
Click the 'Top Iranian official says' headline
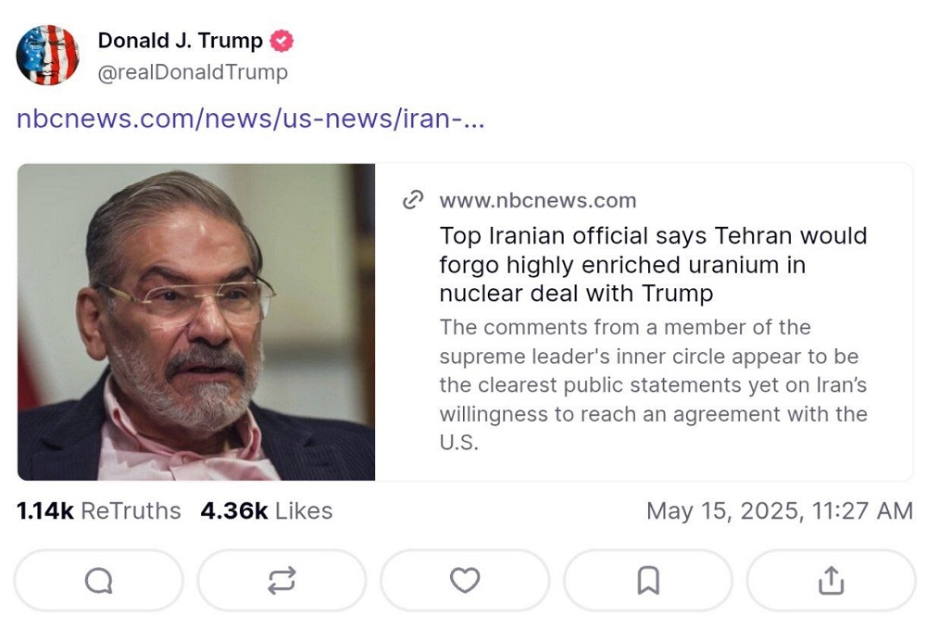(653, 235)
